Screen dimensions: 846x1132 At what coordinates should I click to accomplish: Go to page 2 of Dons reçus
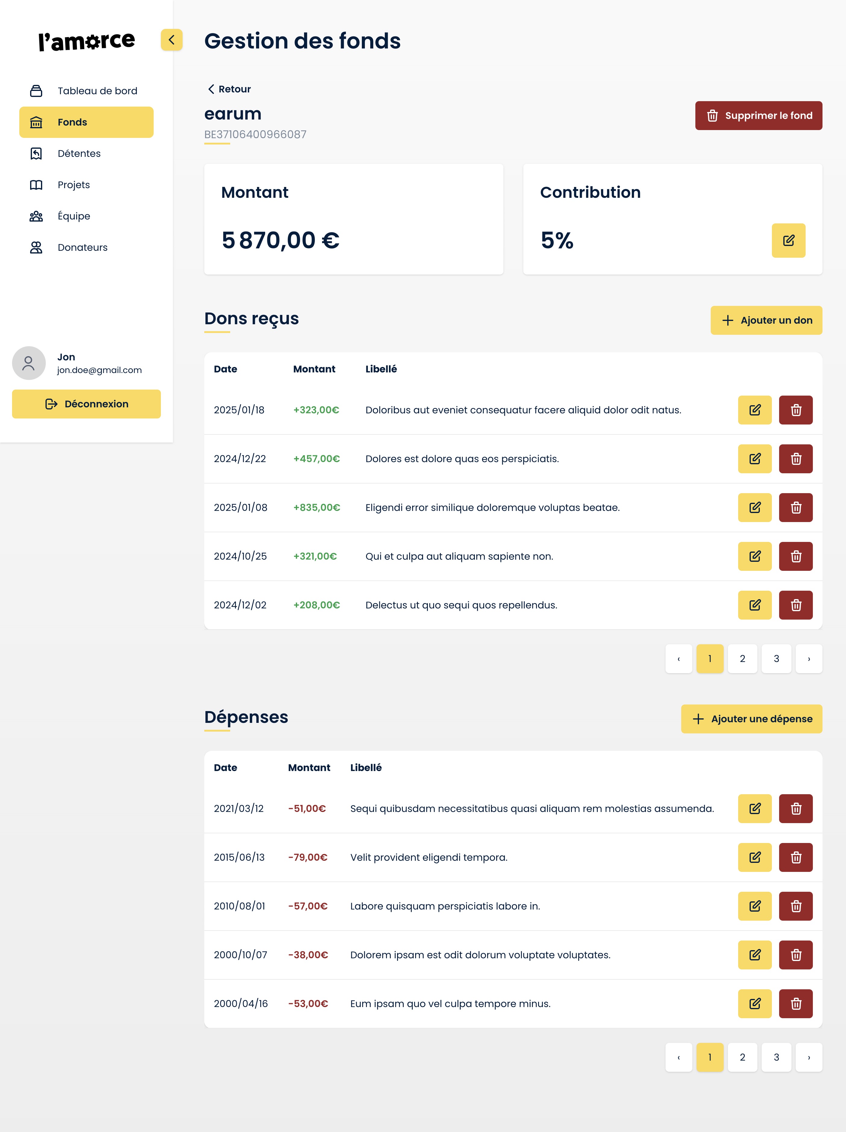coord(742,659)
